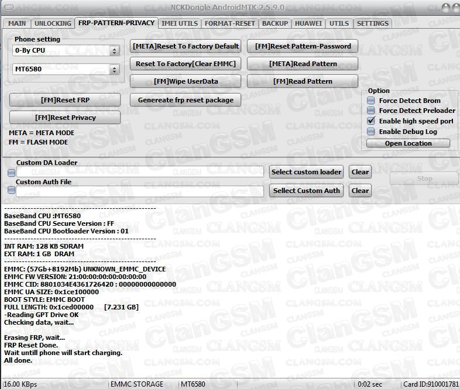Clear the Custom Auth File path
Screen dimensions: 460x389
pos(360,191)
